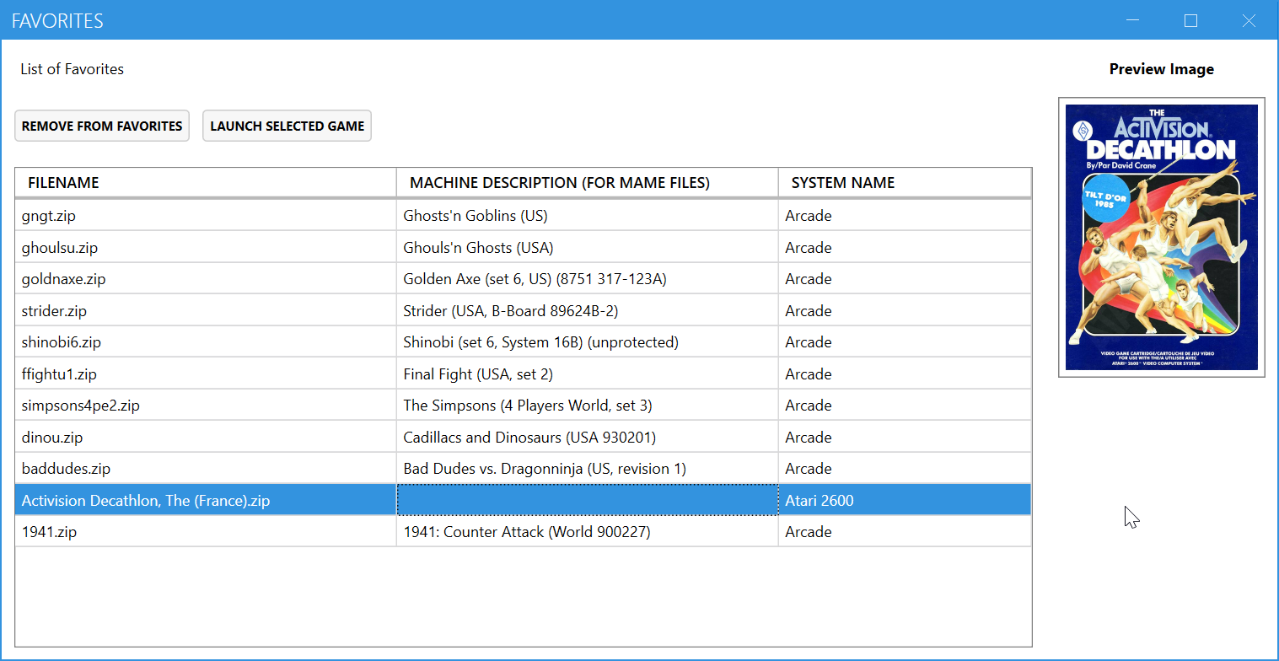
Task: Click Final Fight (USA, set 2) cell
Action: click(x=587, y=374)
